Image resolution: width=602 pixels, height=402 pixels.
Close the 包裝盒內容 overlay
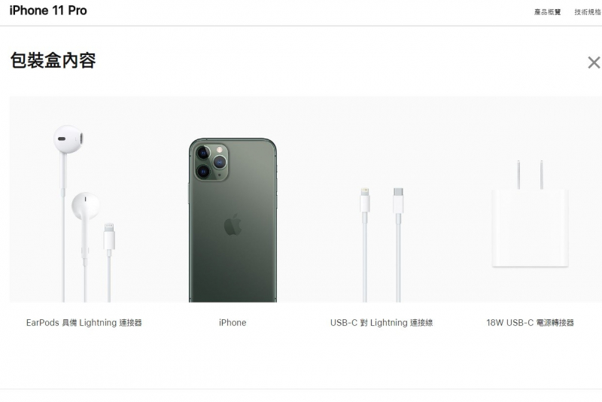(x=594, y=62)
